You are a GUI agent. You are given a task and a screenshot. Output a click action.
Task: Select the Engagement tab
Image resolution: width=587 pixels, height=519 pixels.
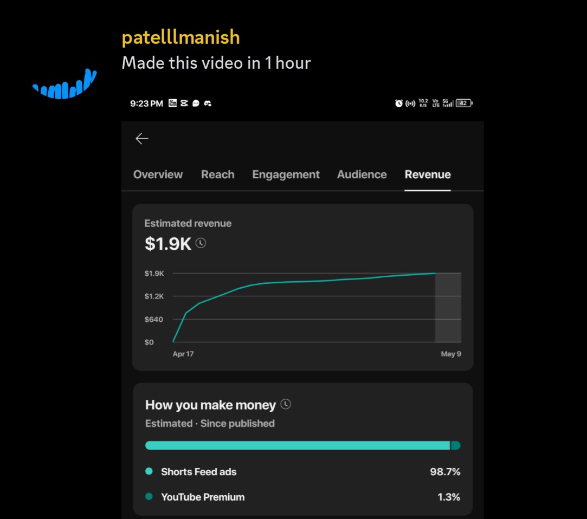[x=286, y=174]
